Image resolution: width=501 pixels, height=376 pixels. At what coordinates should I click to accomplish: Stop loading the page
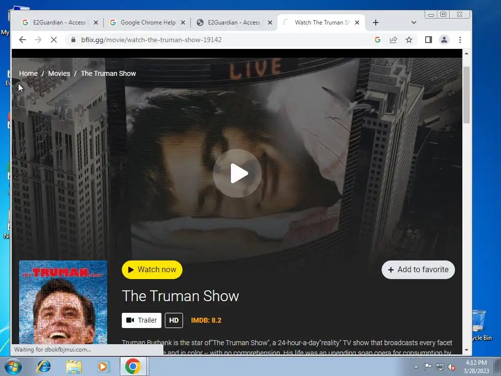[54, 40]
